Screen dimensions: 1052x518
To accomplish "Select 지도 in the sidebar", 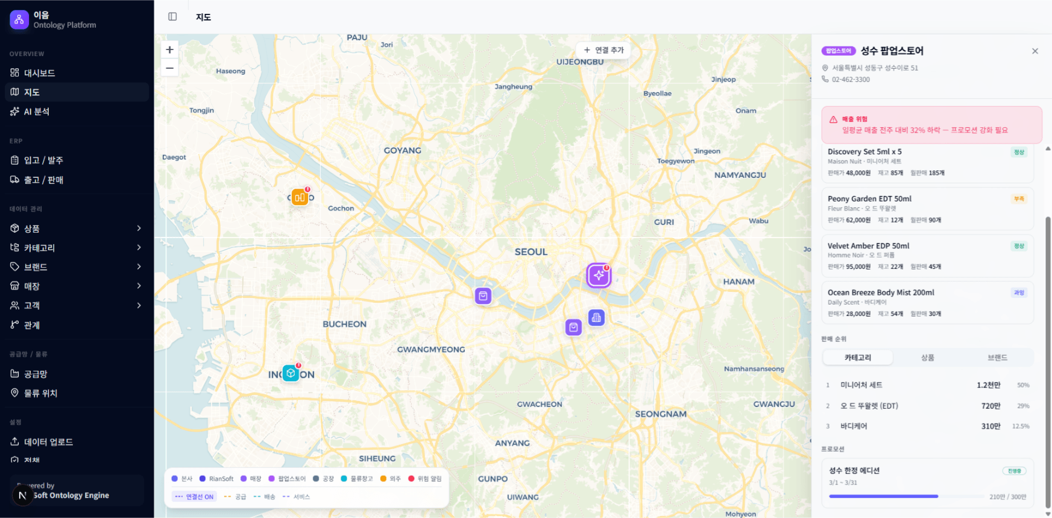I will [x=77, y=92].
